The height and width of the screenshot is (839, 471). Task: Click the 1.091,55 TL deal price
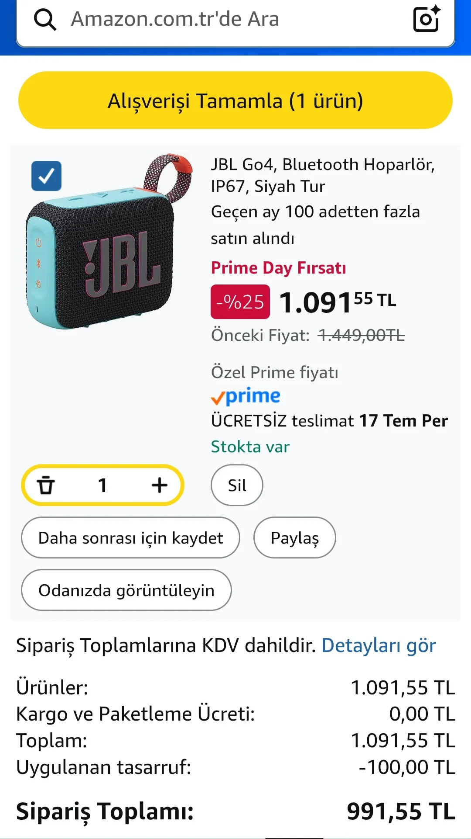coord(338,302)
